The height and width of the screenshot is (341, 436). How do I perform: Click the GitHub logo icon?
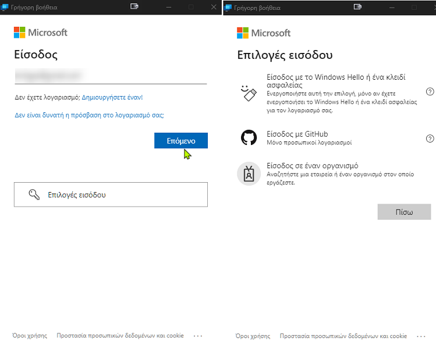[x=249, y=137]
